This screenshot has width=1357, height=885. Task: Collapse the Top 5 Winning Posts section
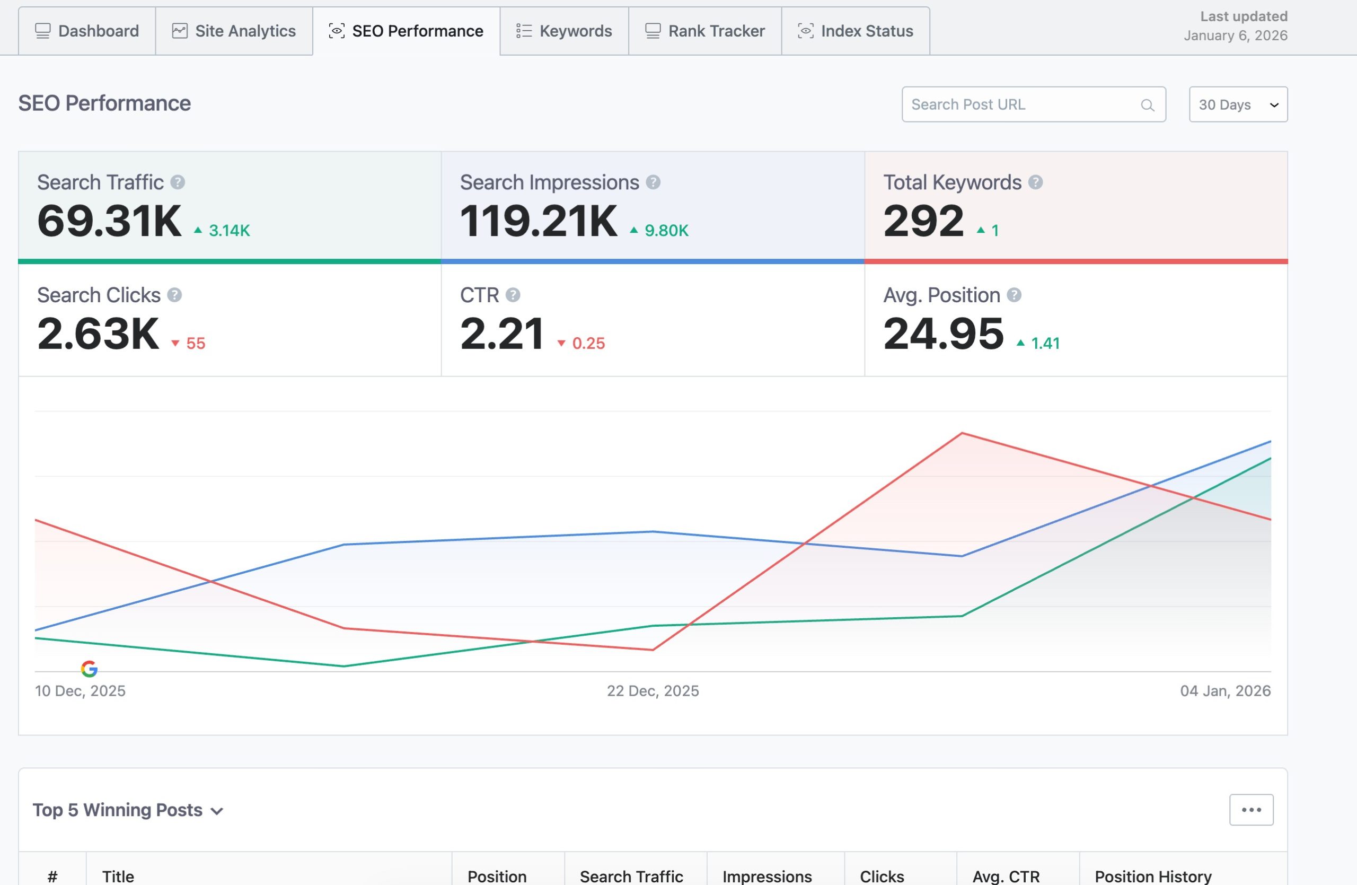coord(217,810)
